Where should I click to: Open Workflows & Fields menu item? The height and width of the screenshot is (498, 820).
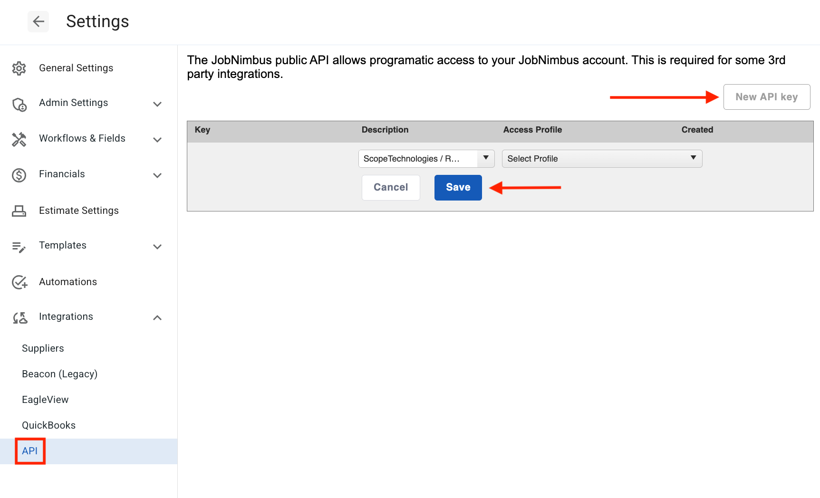82,138
